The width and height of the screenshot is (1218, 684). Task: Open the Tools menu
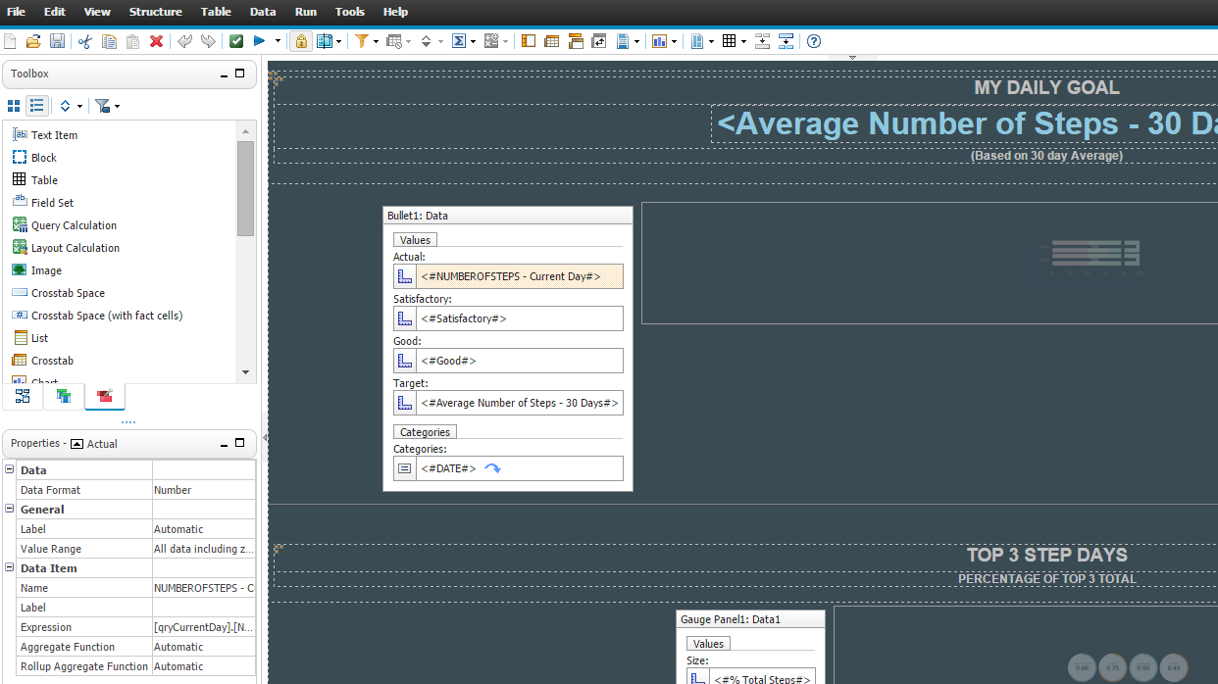(349, 12)
